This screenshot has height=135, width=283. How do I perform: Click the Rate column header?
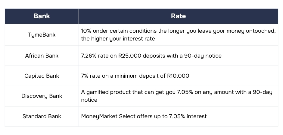coord(178,16)
